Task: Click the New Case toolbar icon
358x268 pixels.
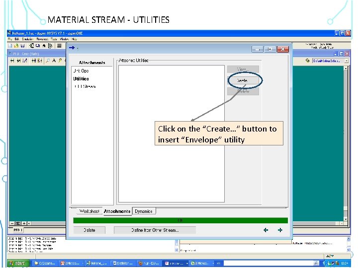Action: tap(10, 46)
